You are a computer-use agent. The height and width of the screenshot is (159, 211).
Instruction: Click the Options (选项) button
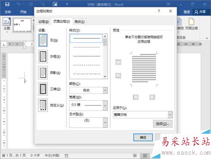pyautogui.click(x=162, y=124)
